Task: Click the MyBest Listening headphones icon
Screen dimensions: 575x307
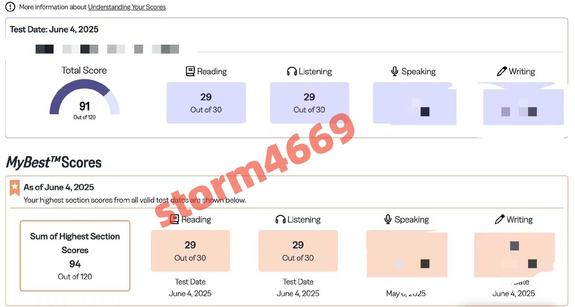Action: point(280,220)
